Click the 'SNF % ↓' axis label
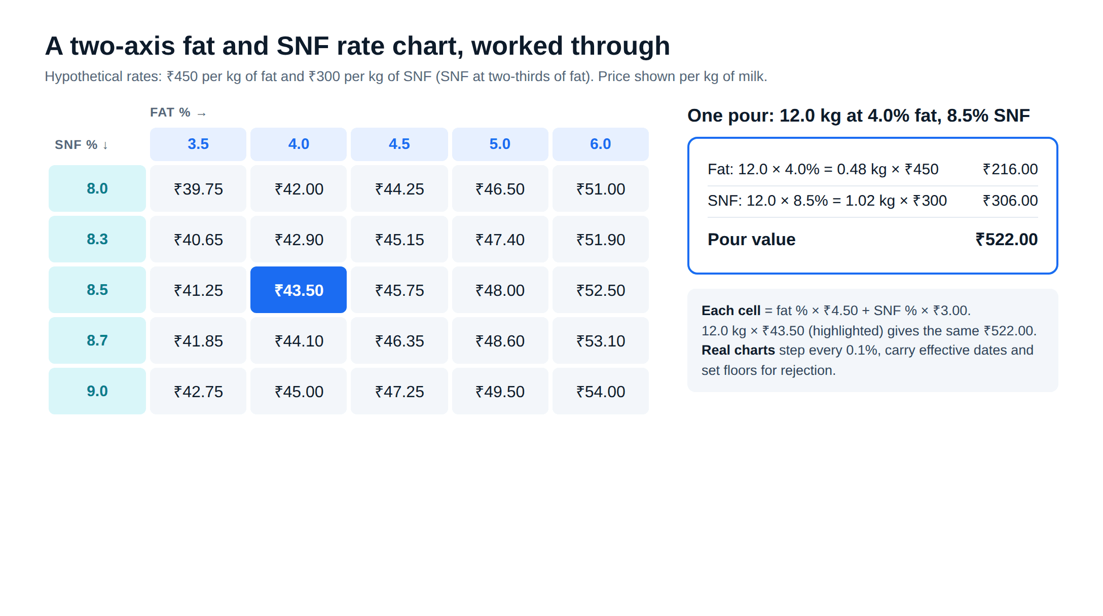Screen dimensions: 1103x616 click(82, 145)
